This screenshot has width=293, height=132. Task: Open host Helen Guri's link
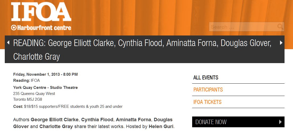tap(161, 126)
